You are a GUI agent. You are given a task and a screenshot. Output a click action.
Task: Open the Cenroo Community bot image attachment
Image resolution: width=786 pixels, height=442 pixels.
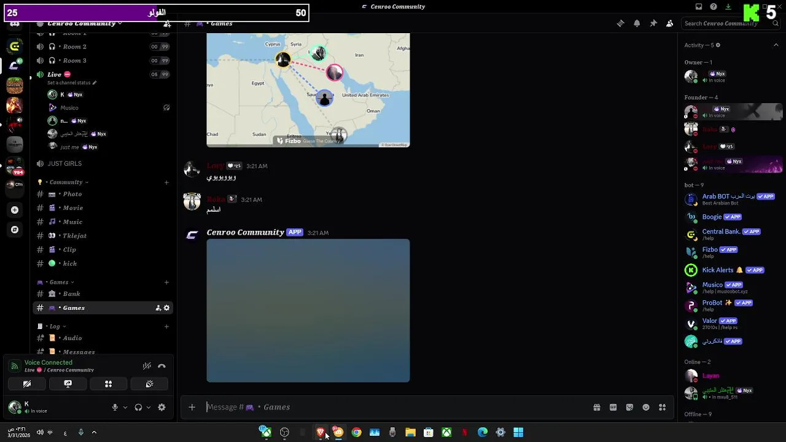pos(308,311)
